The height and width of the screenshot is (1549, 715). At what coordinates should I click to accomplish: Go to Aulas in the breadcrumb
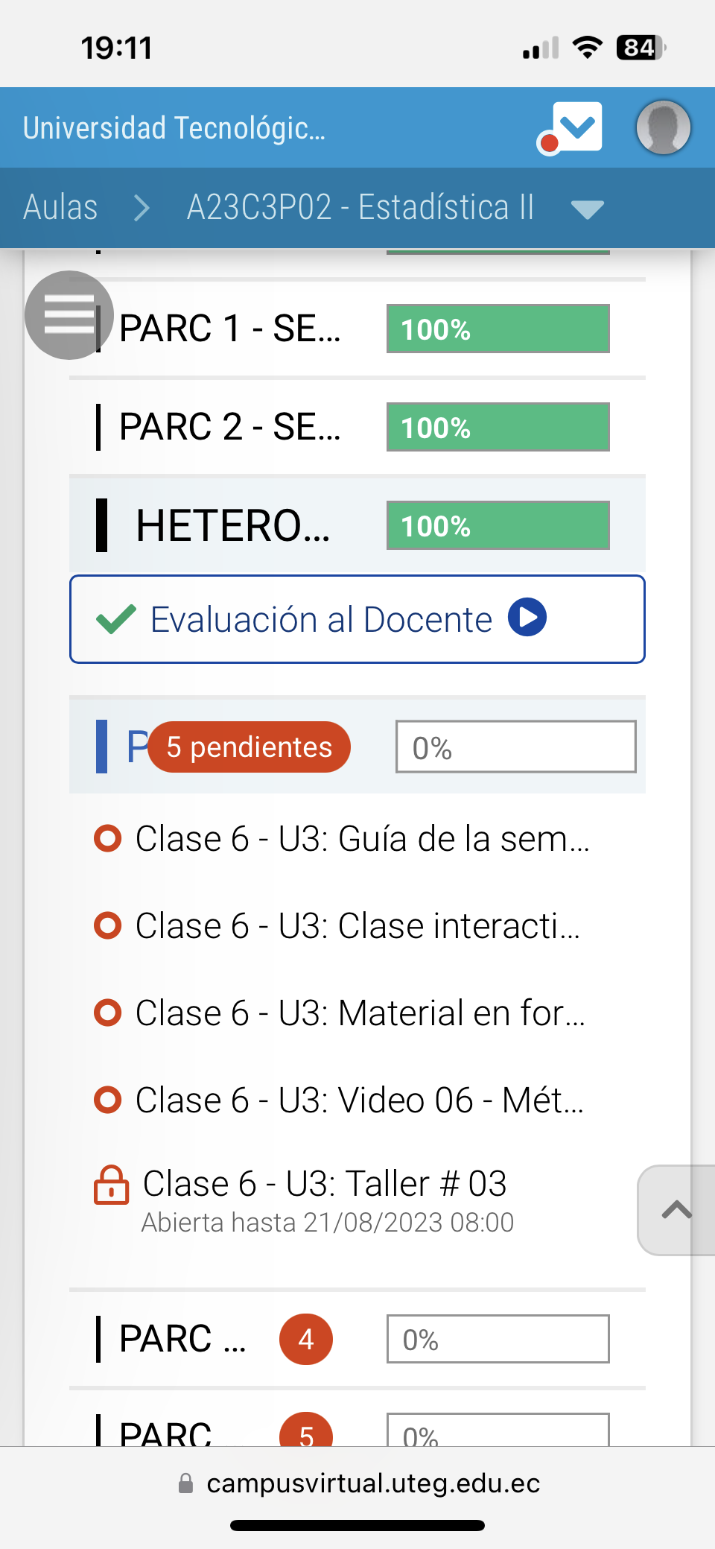pyautogui.click(x=60, y=207)
